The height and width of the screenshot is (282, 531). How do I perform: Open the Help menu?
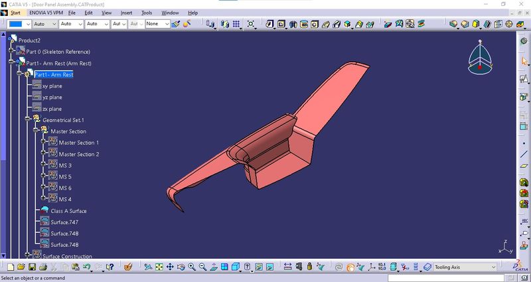click(x=192, y=13)
